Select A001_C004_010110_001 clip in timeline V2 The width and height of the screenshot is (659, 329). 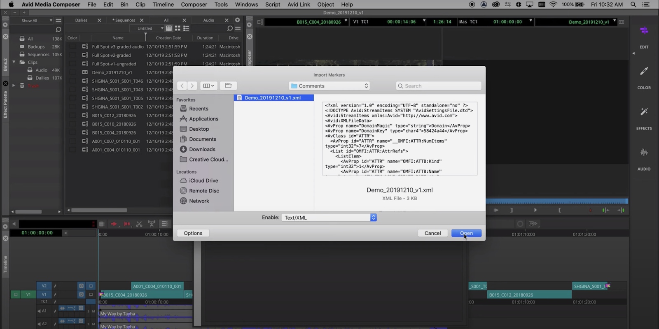pyautogui.click(x=157, y=286)
